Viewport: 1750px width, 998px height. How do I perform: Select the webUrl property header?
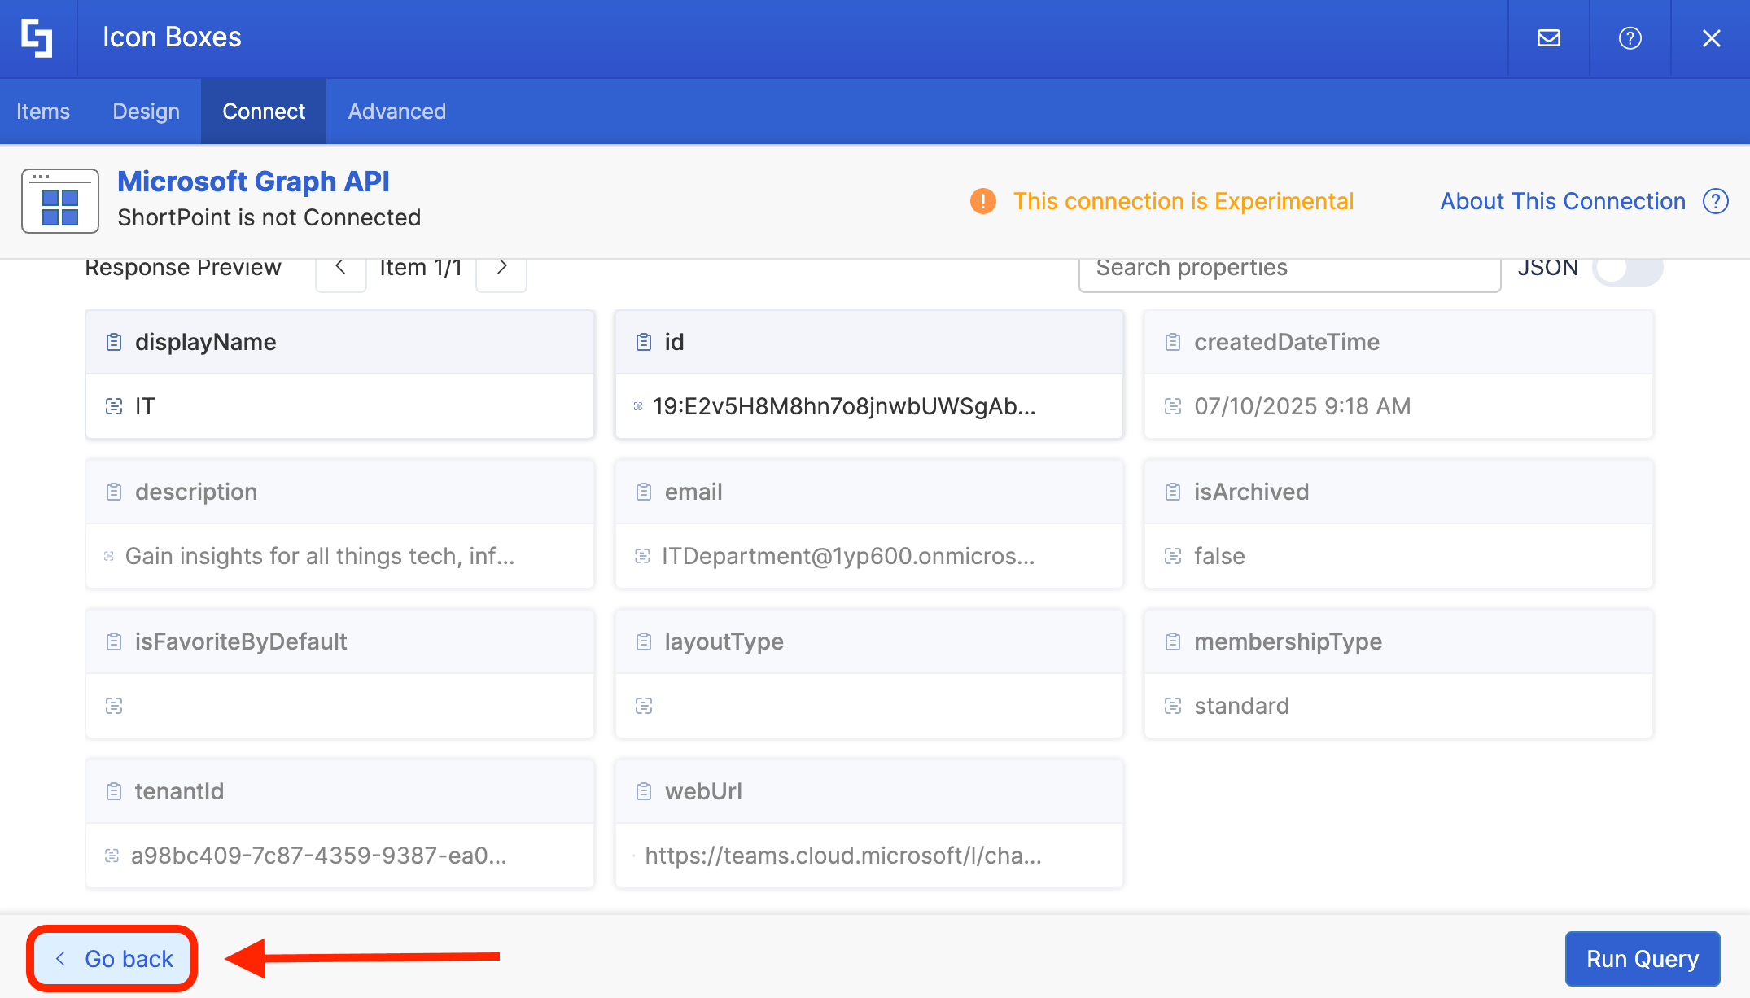click(869, 791)
